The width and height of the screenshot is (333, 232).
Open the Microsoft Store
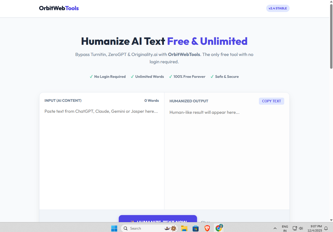pos(195,228)
